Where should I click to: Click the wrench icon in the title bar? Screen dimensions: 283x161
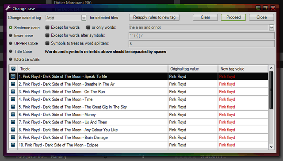click(8, 8)
